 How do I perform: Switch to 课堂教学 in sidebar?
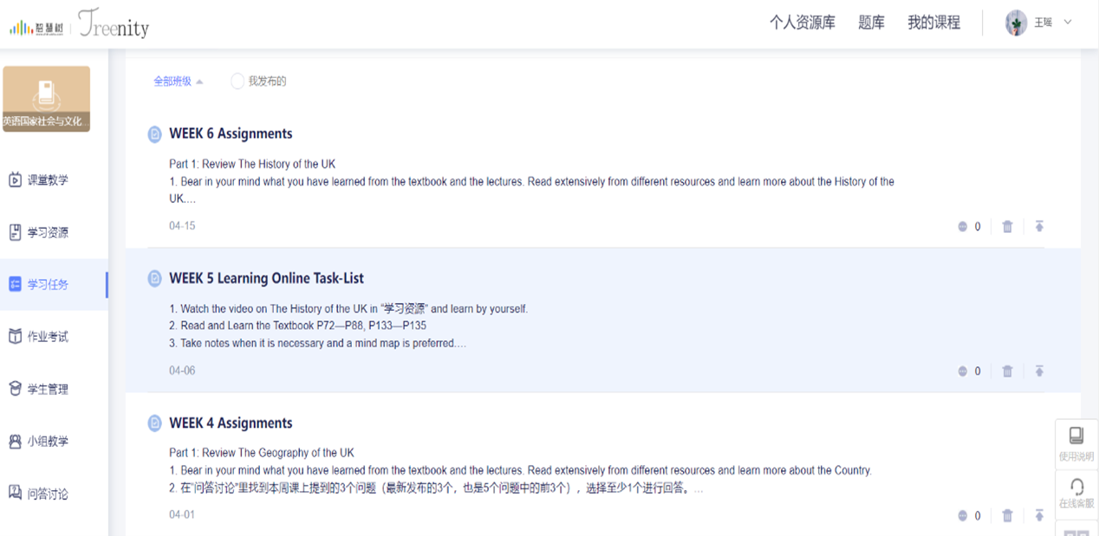[x=47, y=180]
